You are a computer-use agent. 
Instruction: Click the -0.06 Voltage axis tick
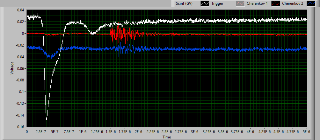point(20,68)
